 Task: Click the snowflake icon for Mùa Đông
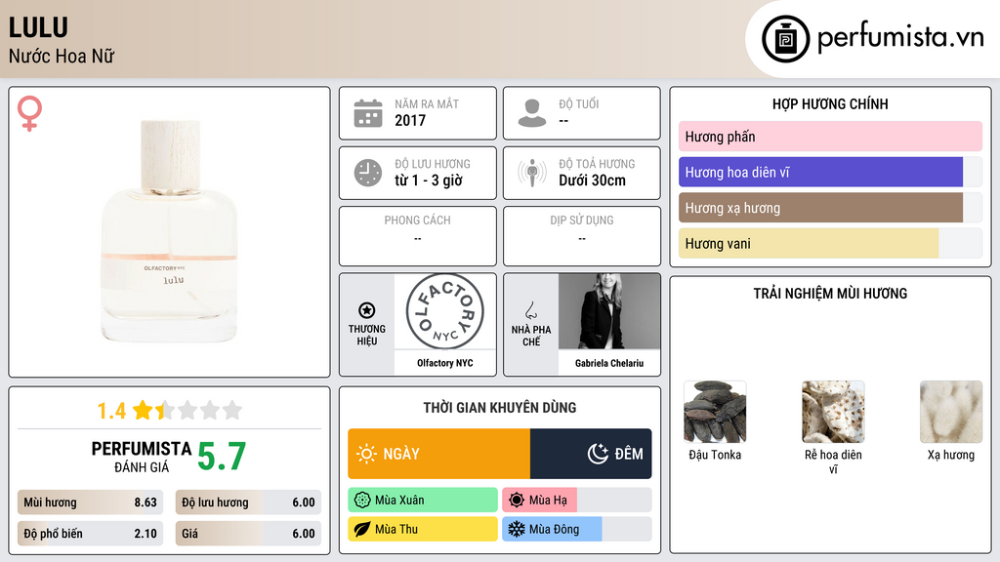click(517, 529)
